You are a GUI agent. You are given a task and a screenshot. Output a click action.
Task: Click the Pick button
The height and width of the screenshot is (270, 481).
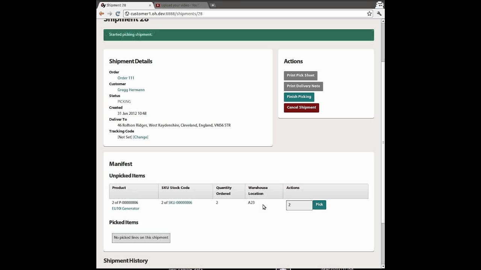click(319, 205)
